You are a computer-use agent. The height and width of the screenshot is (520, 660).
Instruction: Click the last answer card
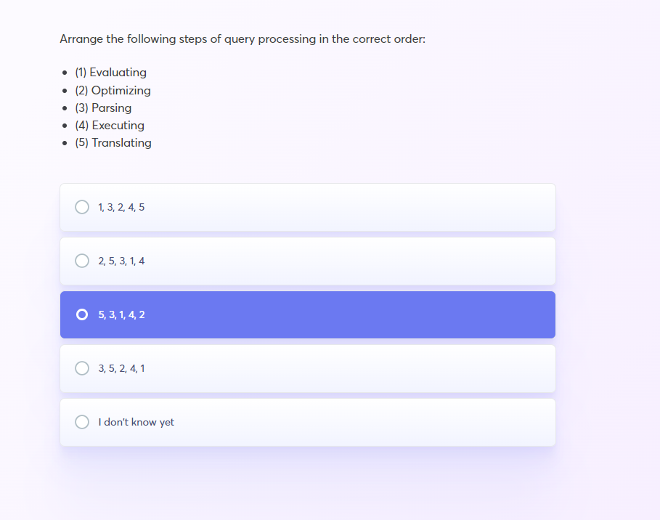[x=307, y=422]
